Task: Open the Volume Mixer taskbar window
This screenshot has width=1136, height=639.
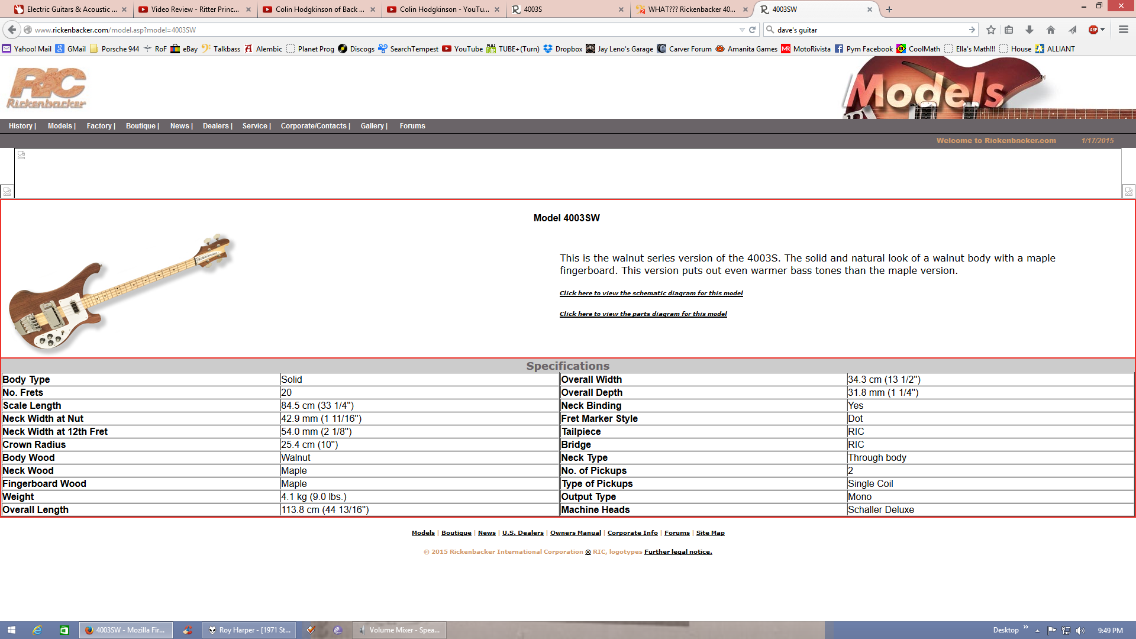Action: (x=399, y=630)
